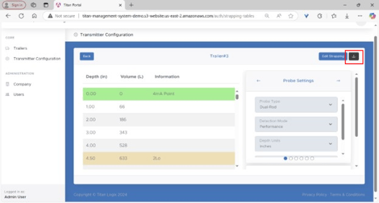Click the address bar URL
Viewport: 379px width, 203px height.
pyautogui.click(x=168, y=16)
